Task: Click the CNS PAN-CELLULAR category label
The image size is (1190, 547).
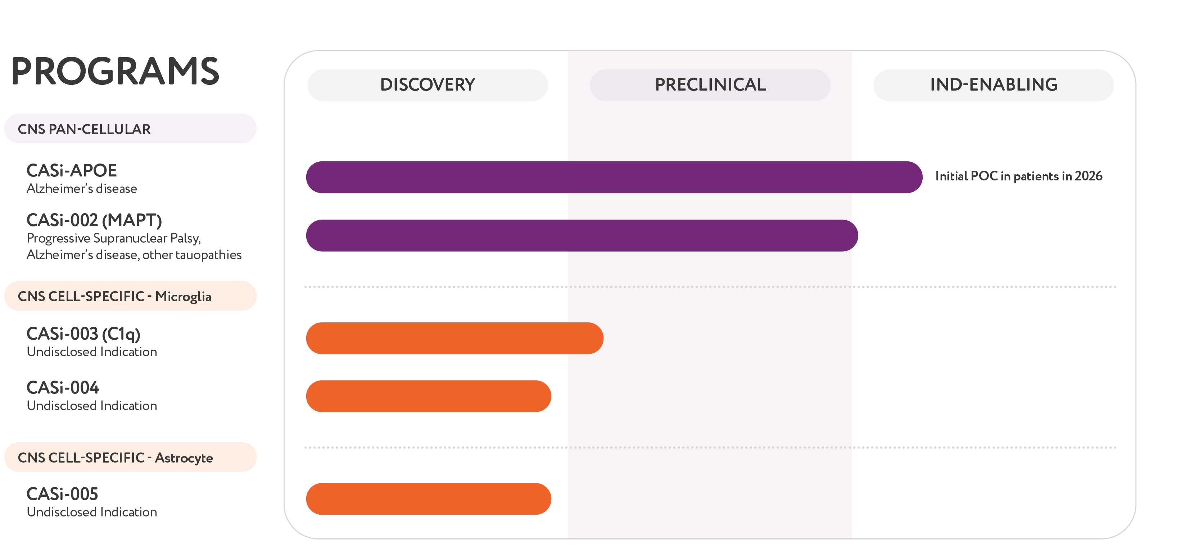Action: click(x=84, y=129)
